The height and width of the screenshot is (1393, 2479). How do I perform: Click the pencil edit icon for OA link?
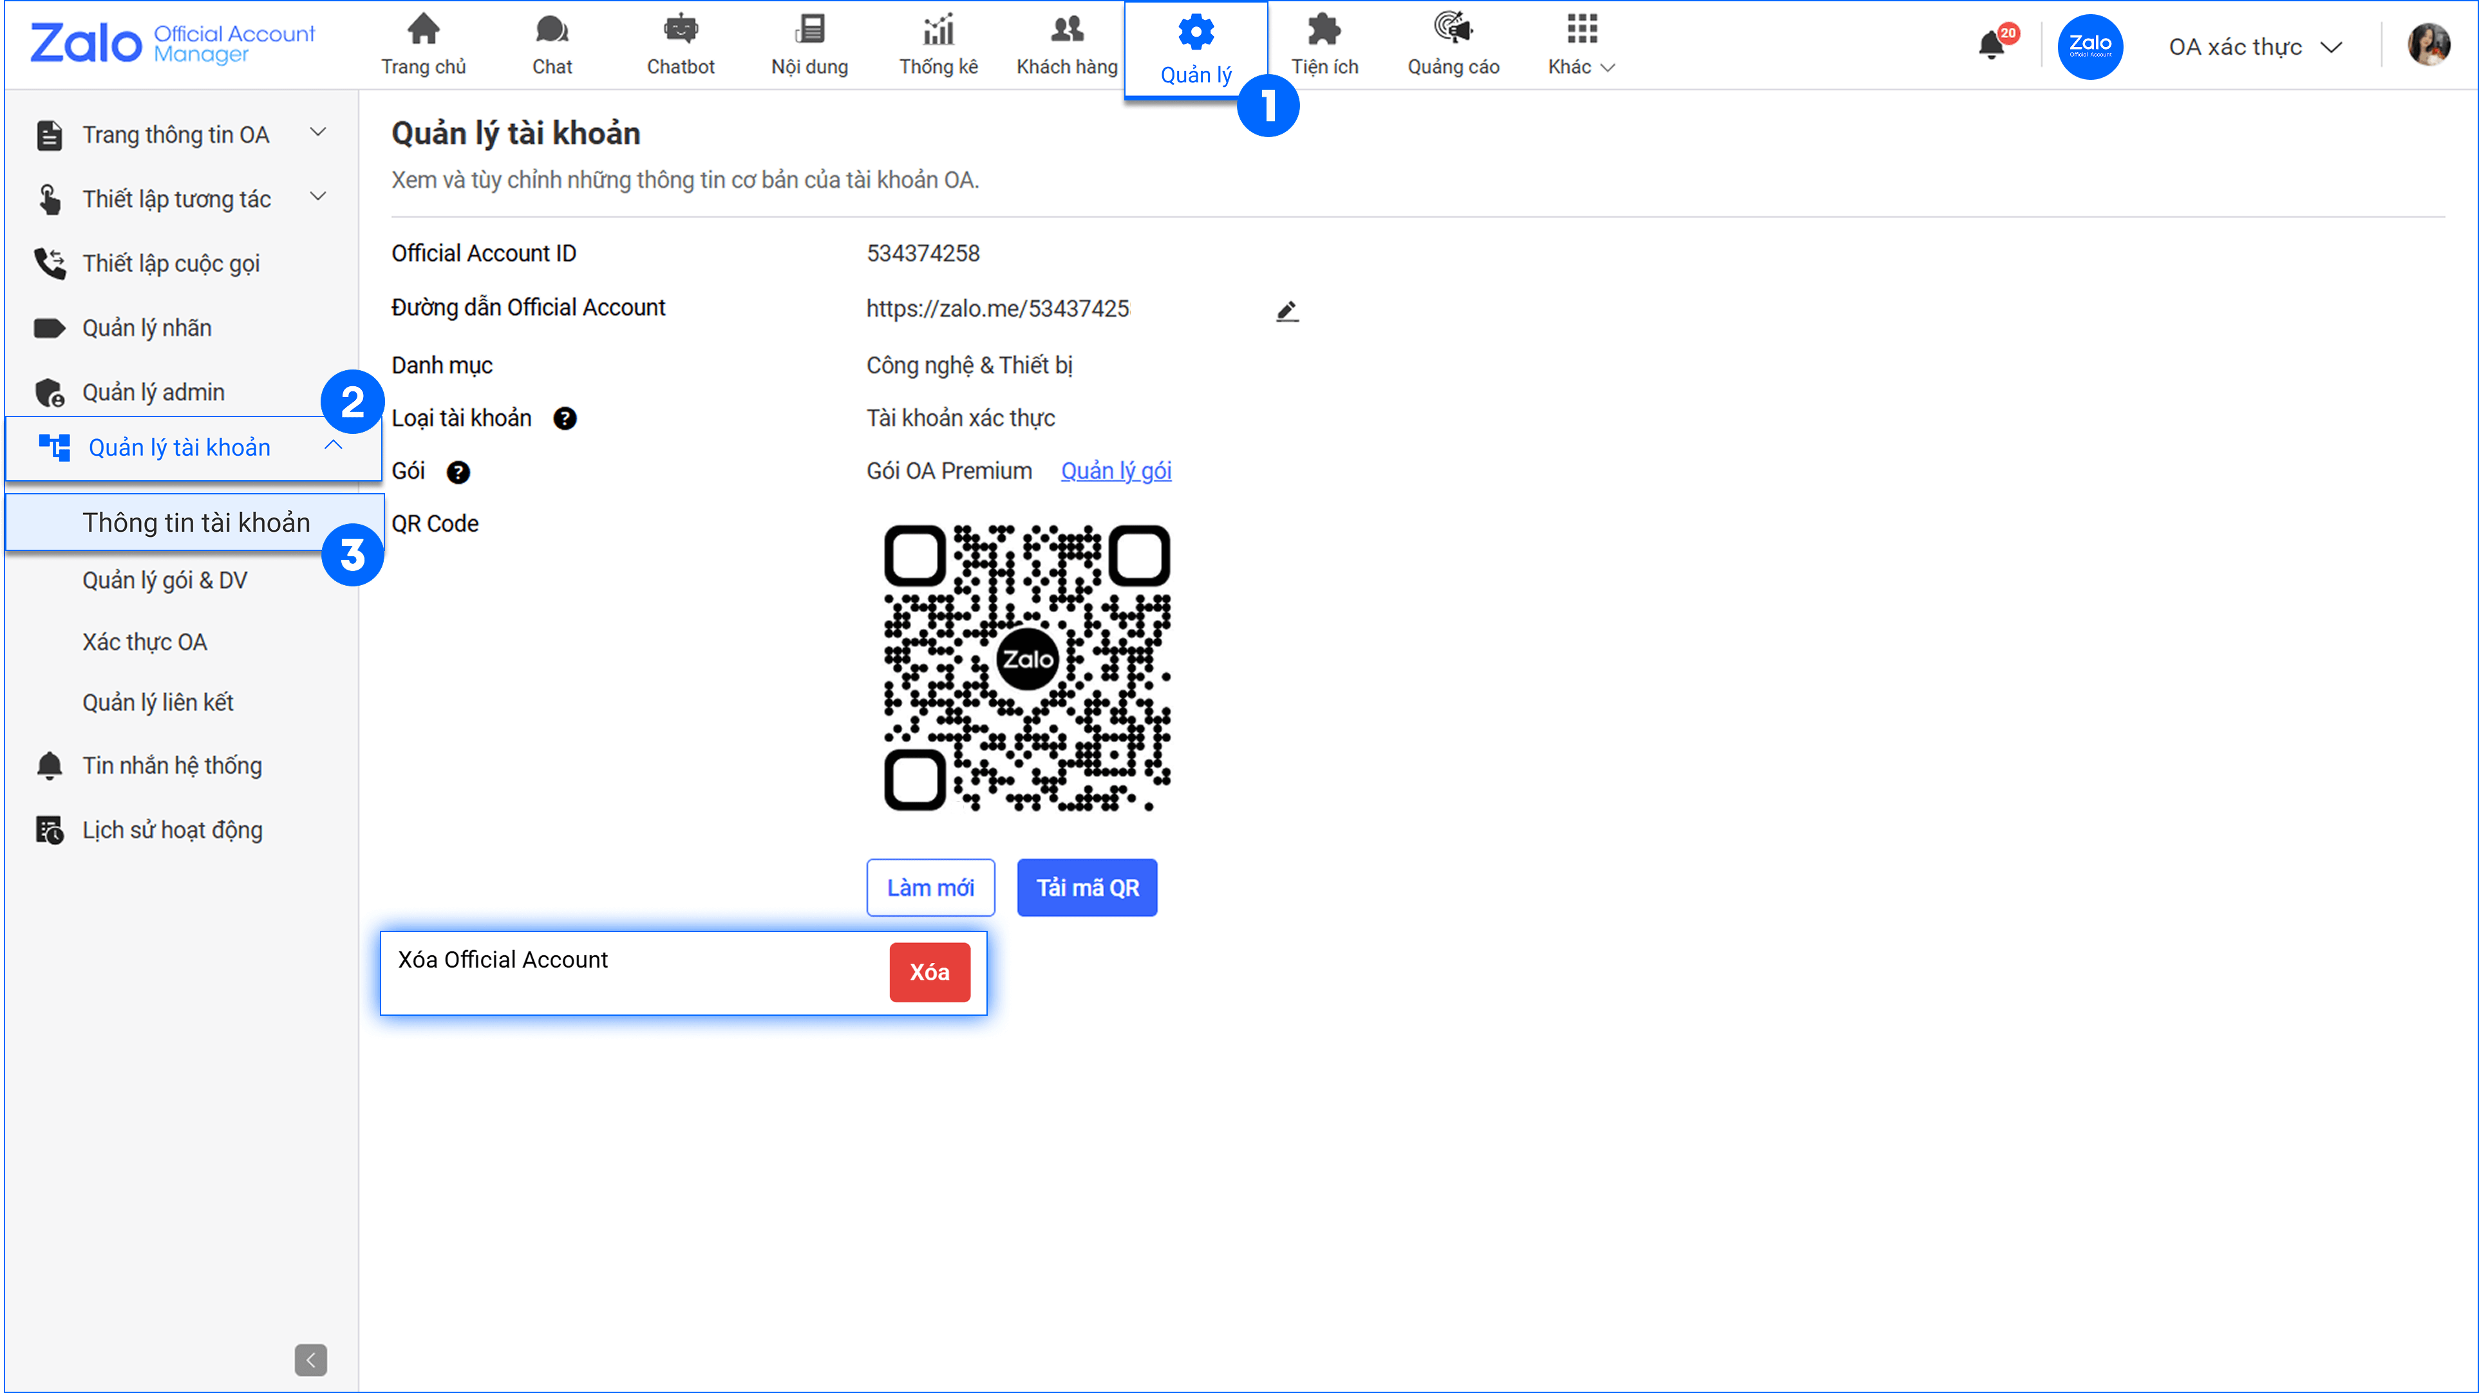click(1287, 311)
